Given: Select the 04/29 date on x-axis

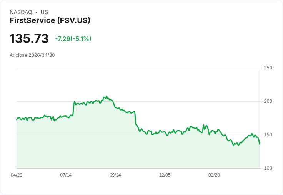Looking at the screenshot, I should [x=17, y=175].
